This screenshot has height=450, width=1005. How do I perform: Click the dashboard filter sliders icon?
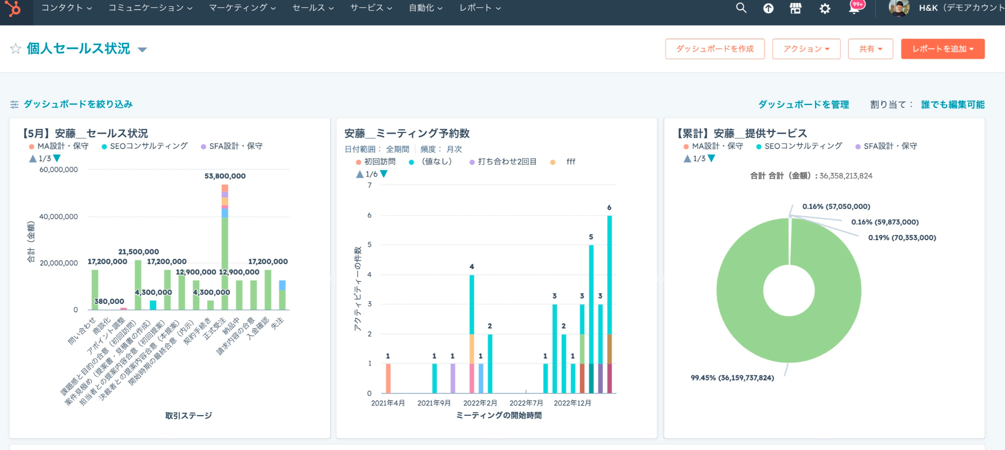[14, 104]
